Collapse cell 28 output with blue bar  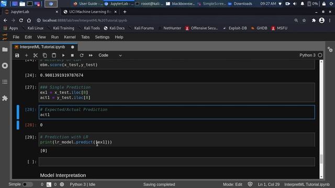[18, 125]
